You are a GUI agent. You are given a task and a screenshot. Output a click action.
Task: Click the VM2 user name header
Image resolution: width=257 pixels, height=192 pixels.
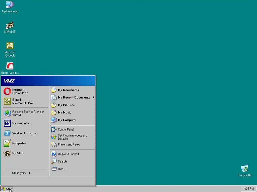(x=48, y=81)
